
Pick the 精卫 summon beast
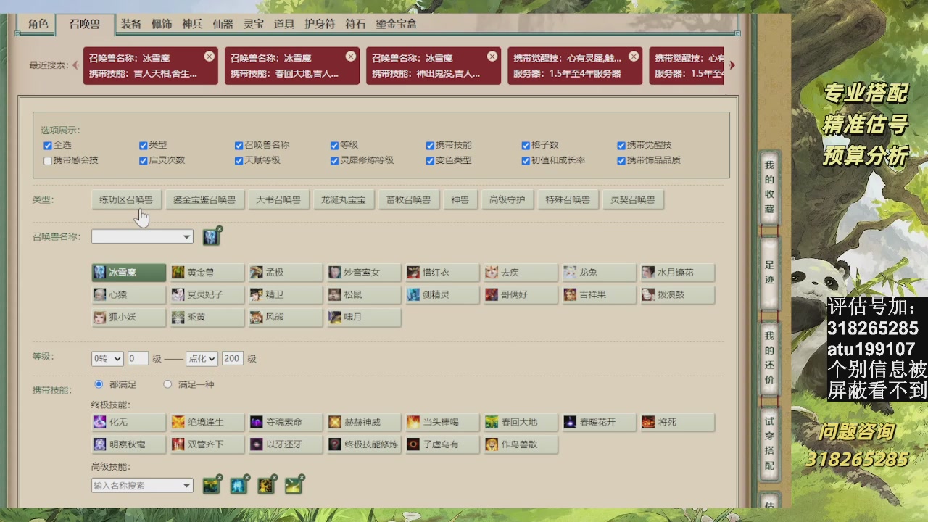click(285, 295)
